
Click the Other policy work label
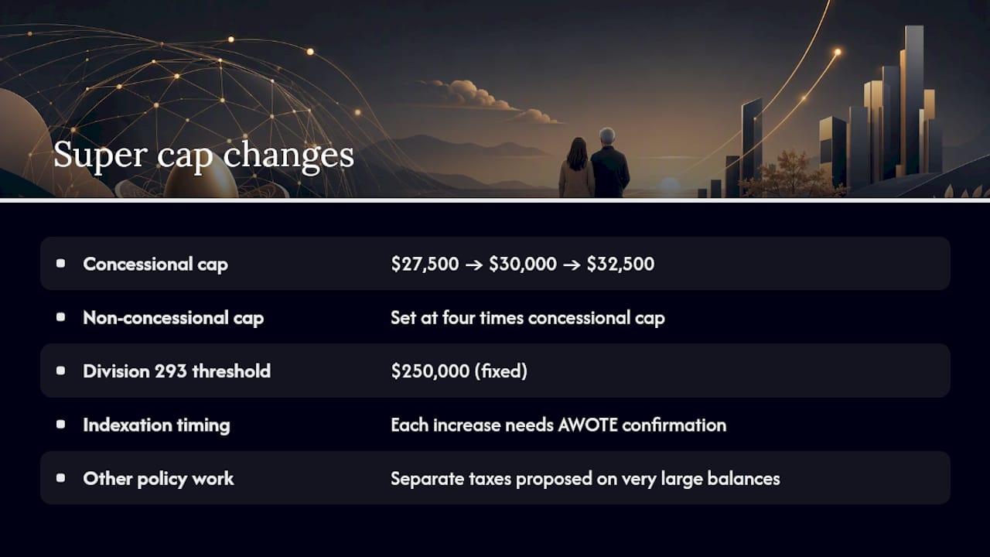[x=159, y=478]
